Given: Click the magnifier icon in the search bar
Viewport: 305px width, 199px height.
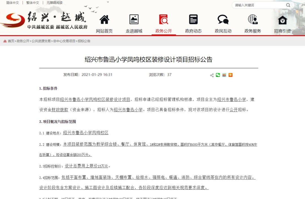Looking at the screenshot, I should (288, 5).
